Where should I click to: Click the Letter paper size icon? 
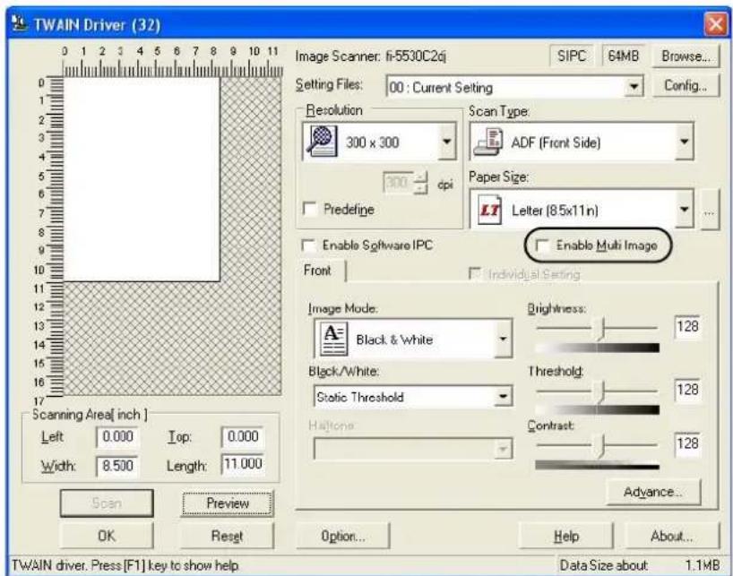point(489,211)
